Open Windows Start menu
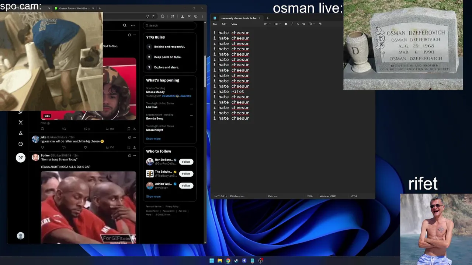This screenshot has height=265, width=472. tap(212, 261)
